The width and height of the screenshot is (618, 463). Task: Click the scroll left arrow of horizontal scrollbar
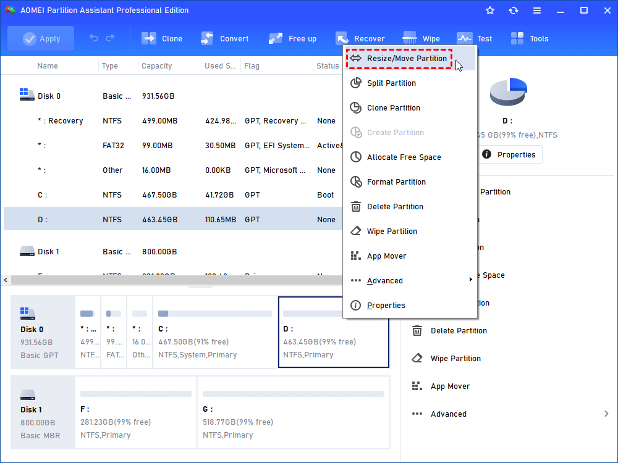click(x=6, y=280)
